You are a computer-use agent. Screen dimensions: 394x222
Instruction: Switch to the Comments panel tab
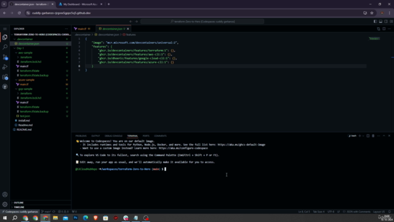tap(160, 136)
